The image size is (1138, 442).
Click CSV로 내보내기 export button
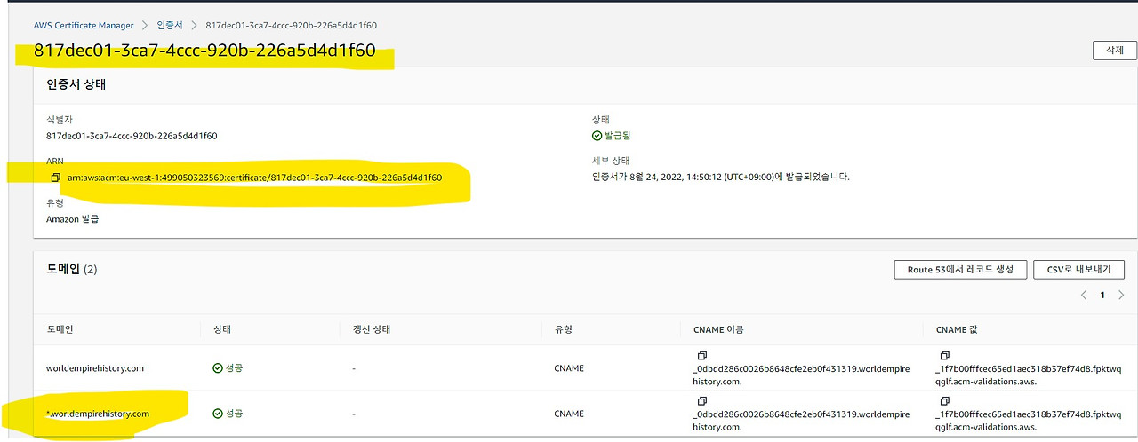(x=1078, y=269)
